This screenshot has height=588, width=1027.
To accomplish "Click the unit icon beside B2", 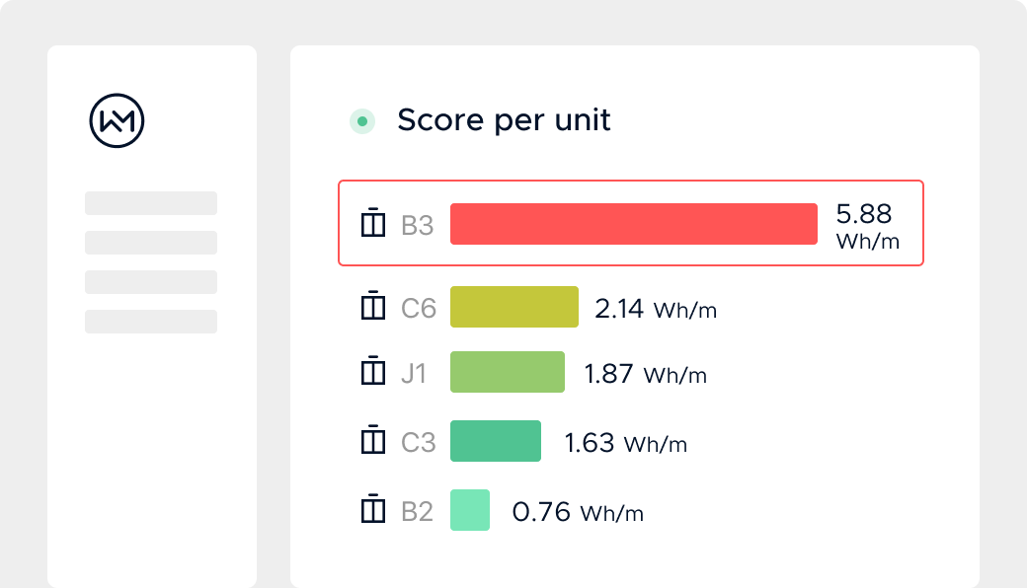I will click(372, 509).
